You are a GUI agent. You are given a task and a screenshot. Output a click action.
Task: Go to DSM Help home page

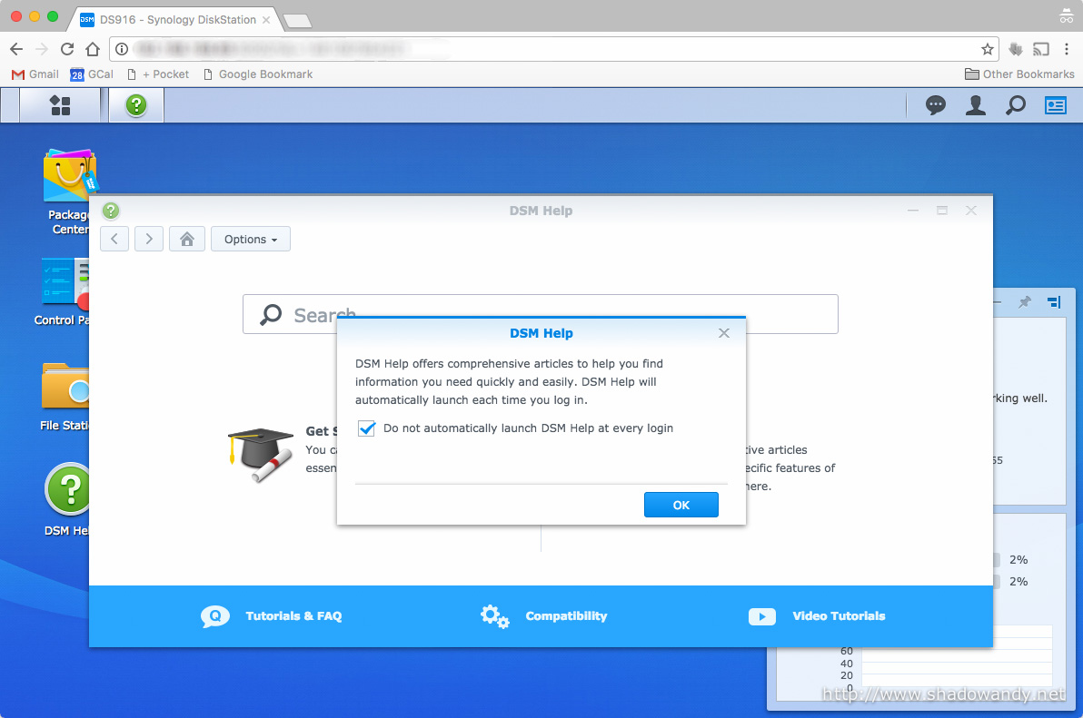pyautogui.click(x=187, y=240)
